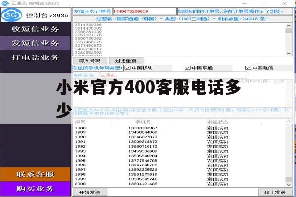Select 发短信业务 sidebar item
296x197 pixels.
click(x=36, y=43)
